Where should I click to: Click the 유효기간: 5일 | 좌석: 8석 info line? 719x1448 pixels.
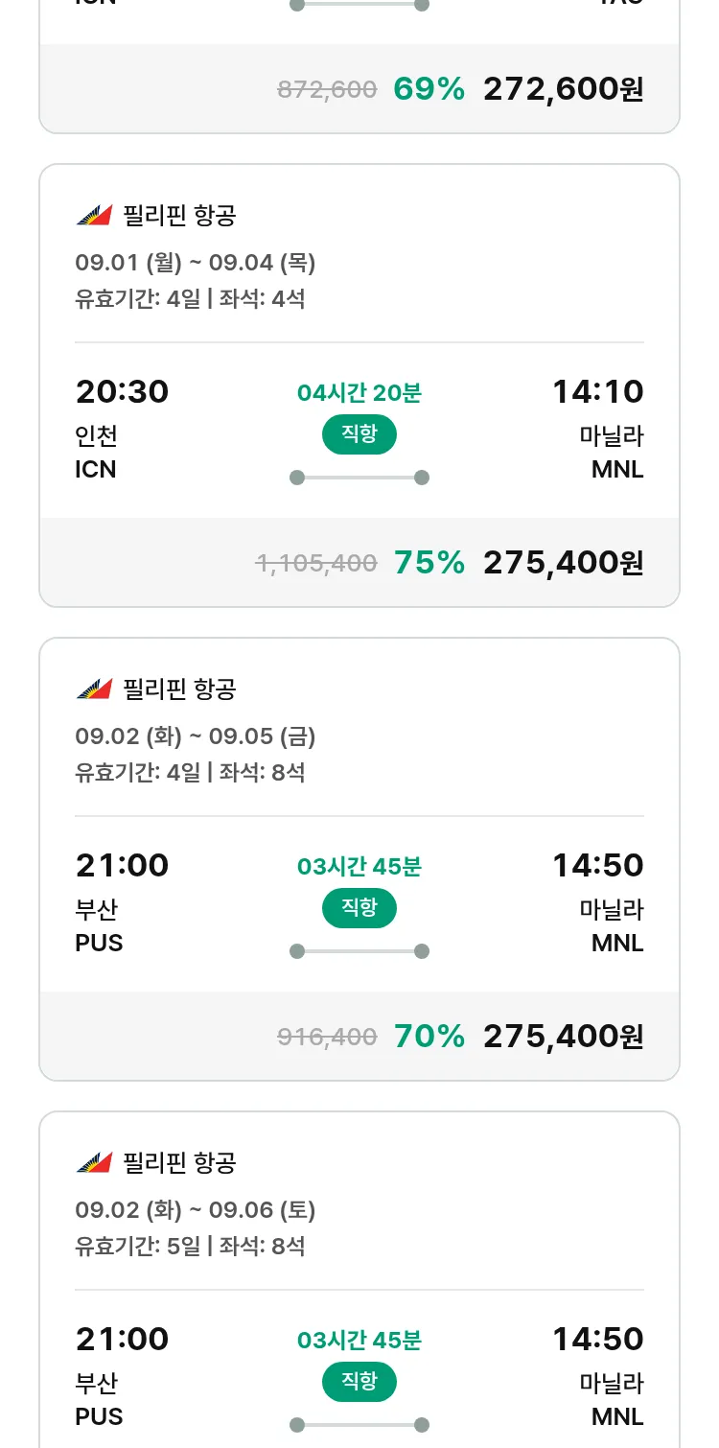click(190, 1247)
